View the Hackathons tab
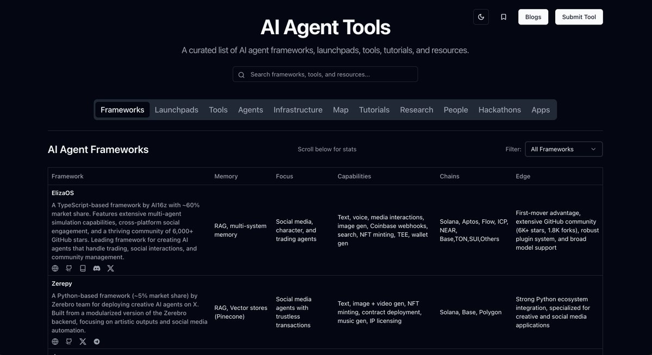This screenshot has height=355, width=652. pyautogui.click(x=500, y=110)
